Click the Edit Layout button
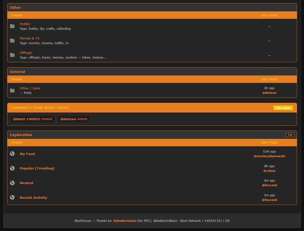Screen dimensions: 304x231 pos(283,108)
